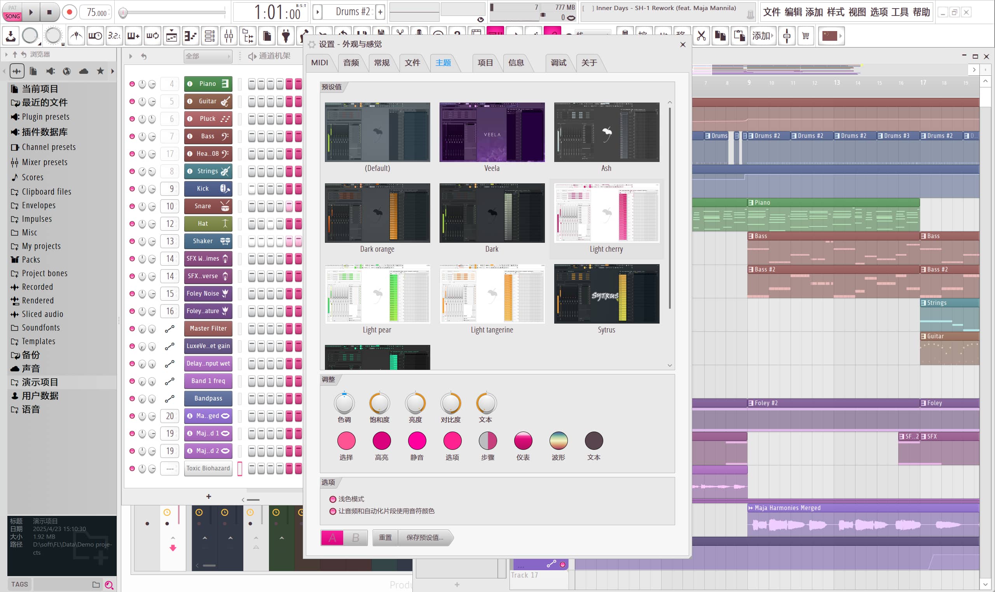Image resolution: width=995 pixels, height=592 pixels.
Task: Click 保存预设值 save preset button
Action: (x=425, y=538)
